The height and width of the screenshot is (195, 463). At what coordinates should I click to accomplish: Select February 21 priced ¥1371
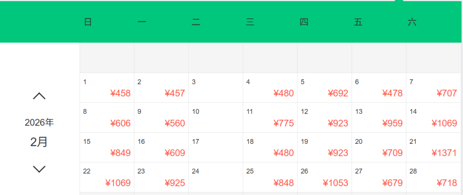pos(434,148)
